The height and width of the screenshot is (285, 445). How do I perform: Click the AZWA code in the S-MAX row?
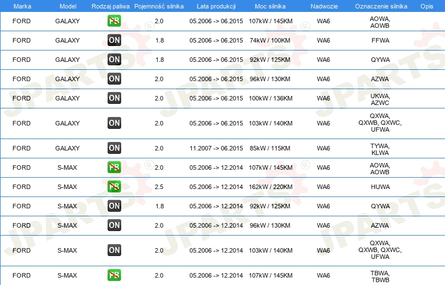tap(380, 225)
